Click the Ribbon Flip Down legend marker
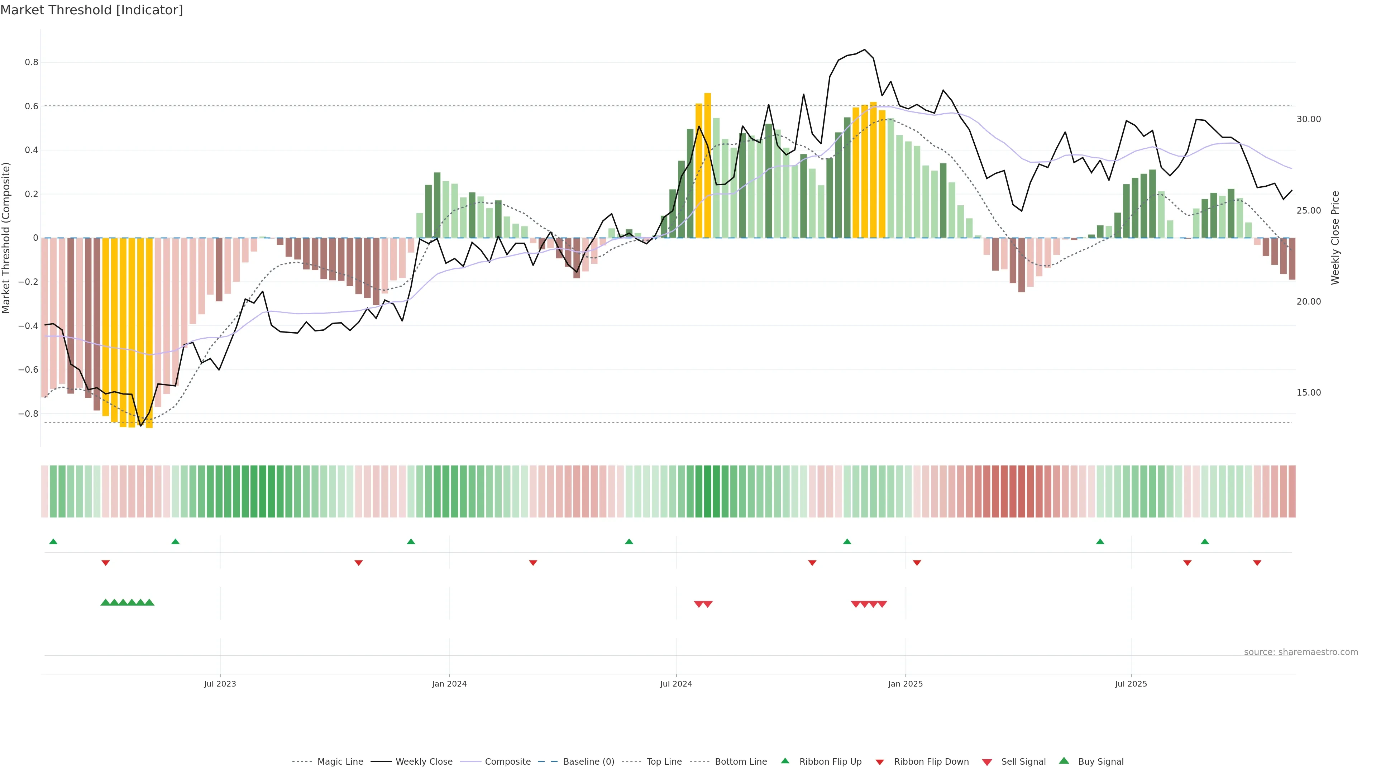The width and height of the screenshot is (1376, 774). click(x=879, y=762)
